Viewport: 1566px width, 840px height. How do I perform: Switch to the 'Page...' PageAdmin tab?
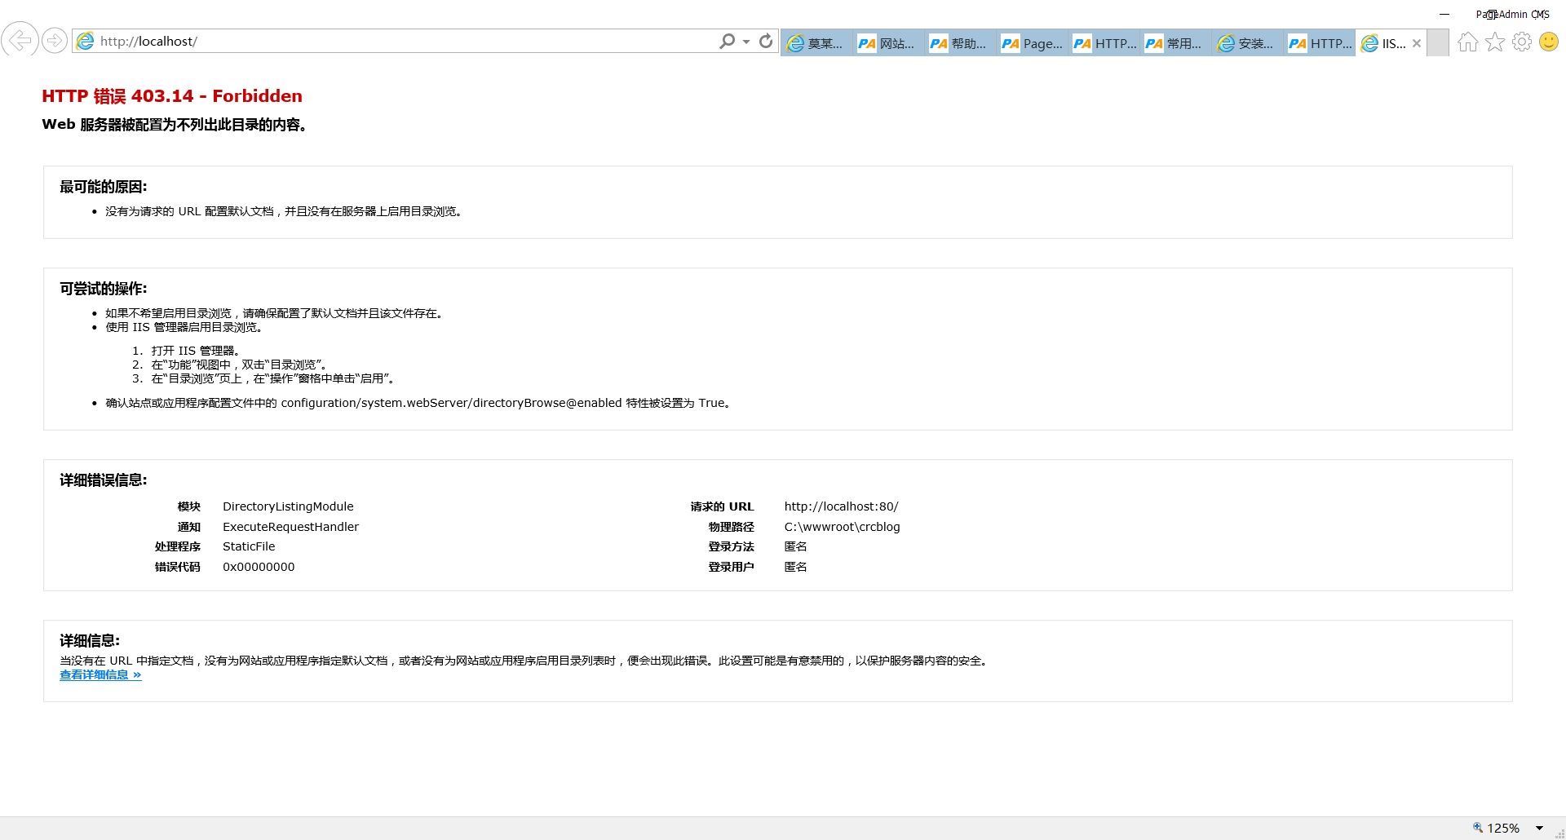(x=1033, y=43)
